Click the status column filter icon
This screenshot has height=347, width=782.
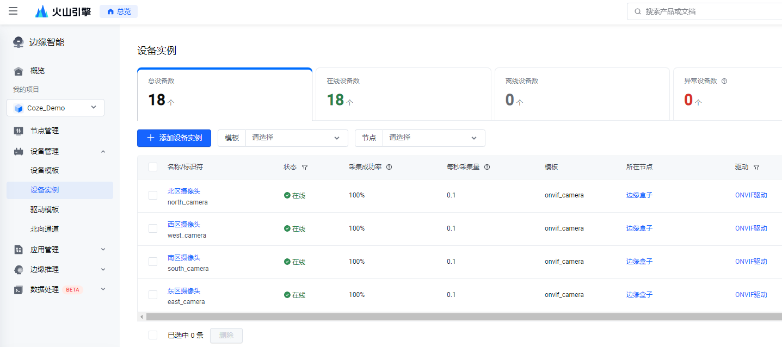pos(305,168)
